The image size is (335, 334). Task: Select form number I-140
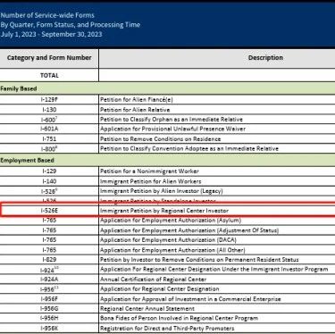[49, 181]
